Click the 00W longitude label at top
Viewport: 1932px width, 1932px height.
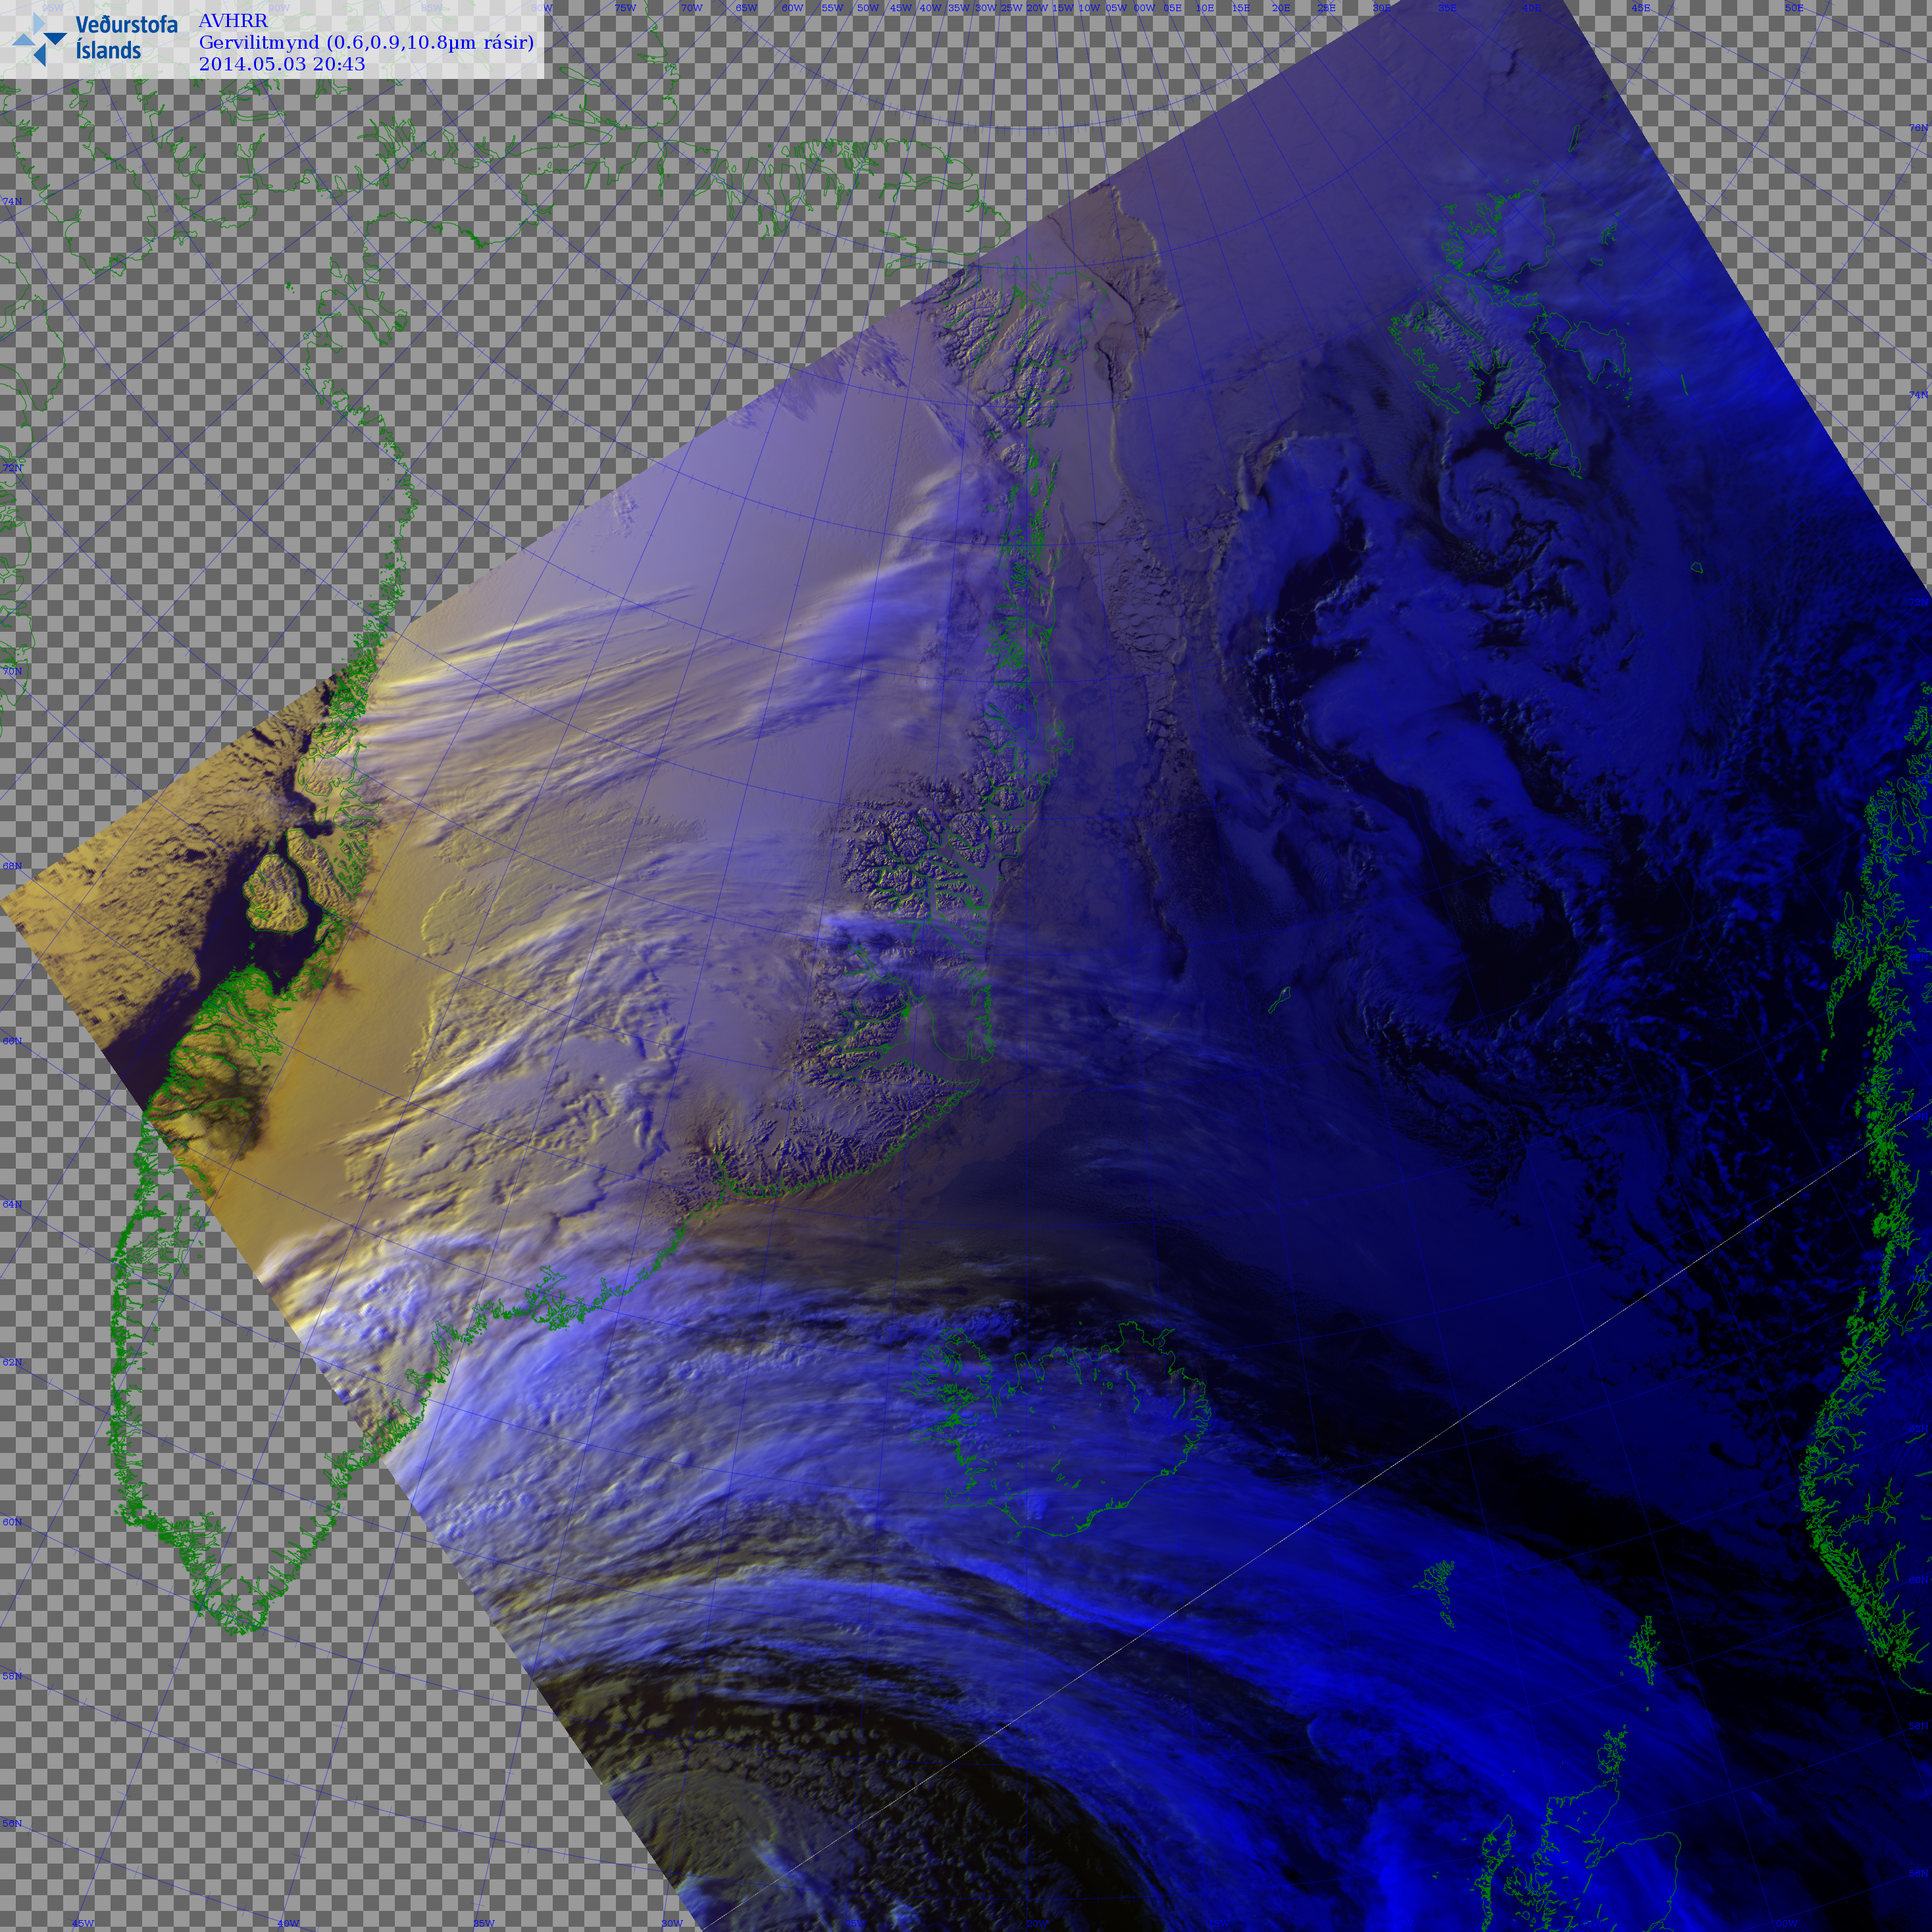pyautogui.click(x=1144, y=8)
